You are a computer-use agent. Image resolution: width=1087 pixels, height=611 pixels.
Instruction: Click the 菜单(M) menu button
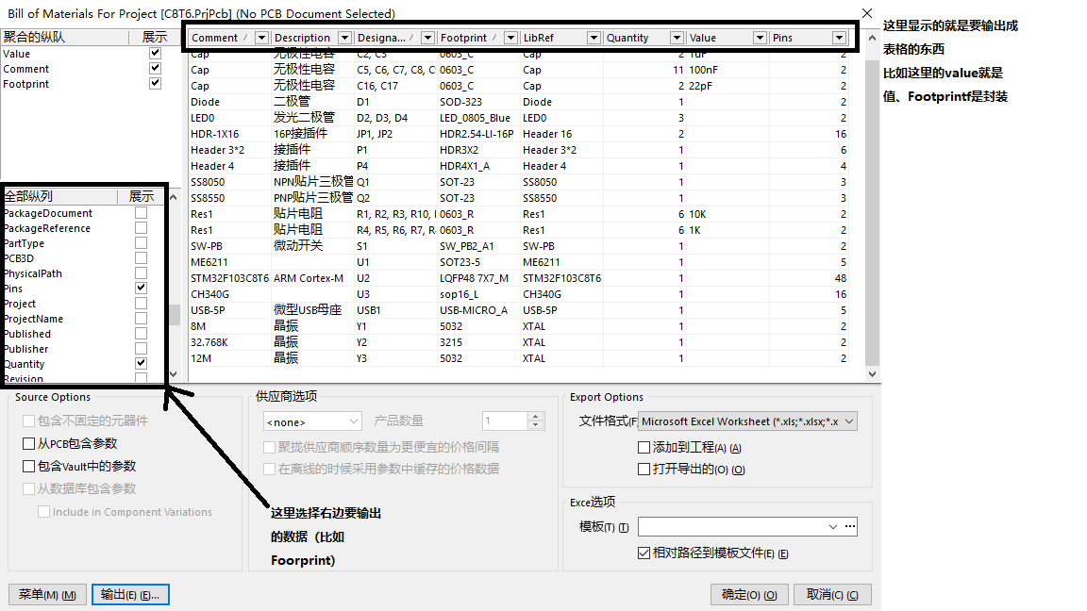(x=47, y=594)
